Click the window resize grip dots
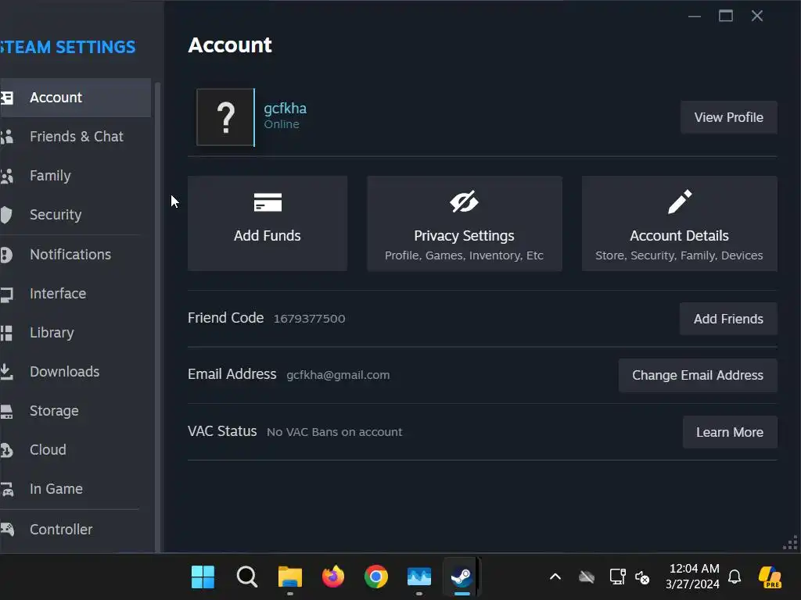Screen dimensions: 801x600 (790, 543)
